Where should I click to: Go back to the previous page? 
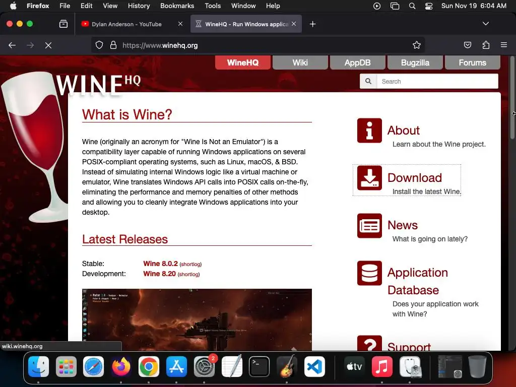coord(12,45)
